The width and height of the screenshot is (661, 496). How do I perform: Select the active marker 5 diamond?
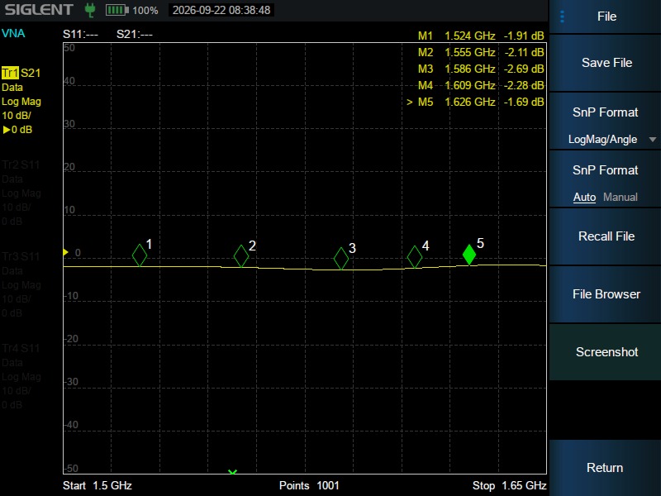(469, 255)
